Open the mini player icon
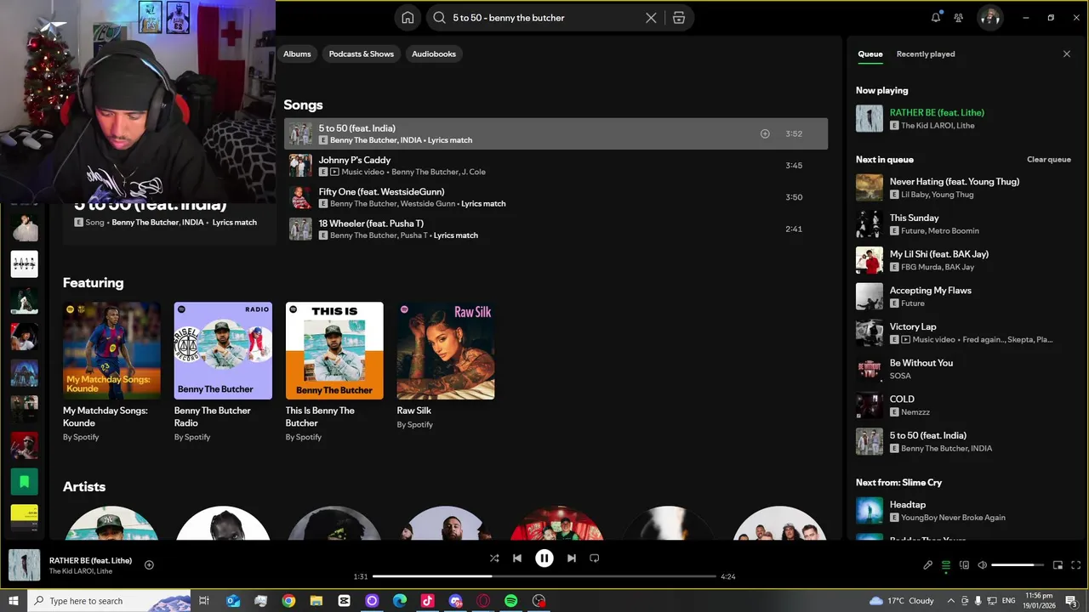This screenshot has width=1089, height=612. [1058, 565]
